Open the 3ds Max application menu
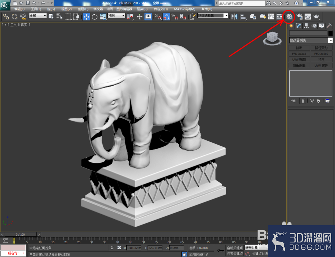The height and width of the screenshot is (257, 335). pyautogui.click(x=4, y=5)
